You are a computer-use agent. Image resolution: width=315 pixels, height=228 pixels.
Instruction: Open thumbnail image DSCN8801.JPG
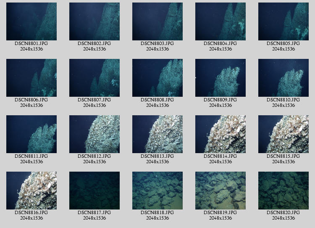coord(31,21)
